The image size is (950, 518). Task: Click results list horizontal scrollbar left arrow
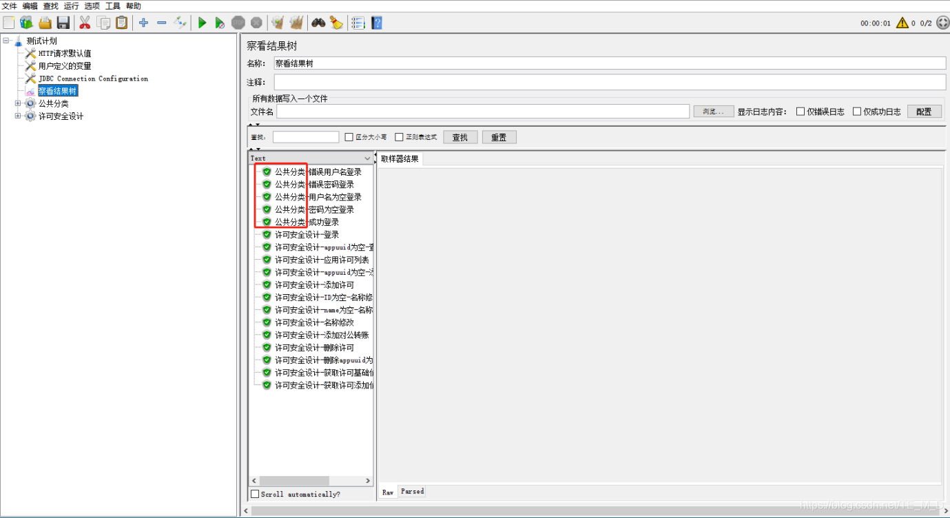pyautogui.click(x=254, y=481)
